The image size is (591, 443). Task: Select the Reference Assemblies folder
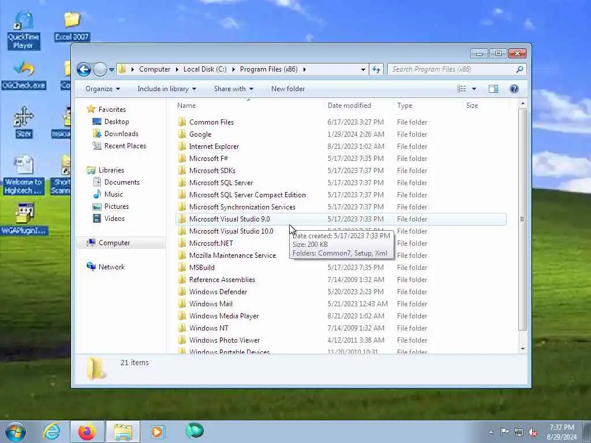(x=222, y=280)
